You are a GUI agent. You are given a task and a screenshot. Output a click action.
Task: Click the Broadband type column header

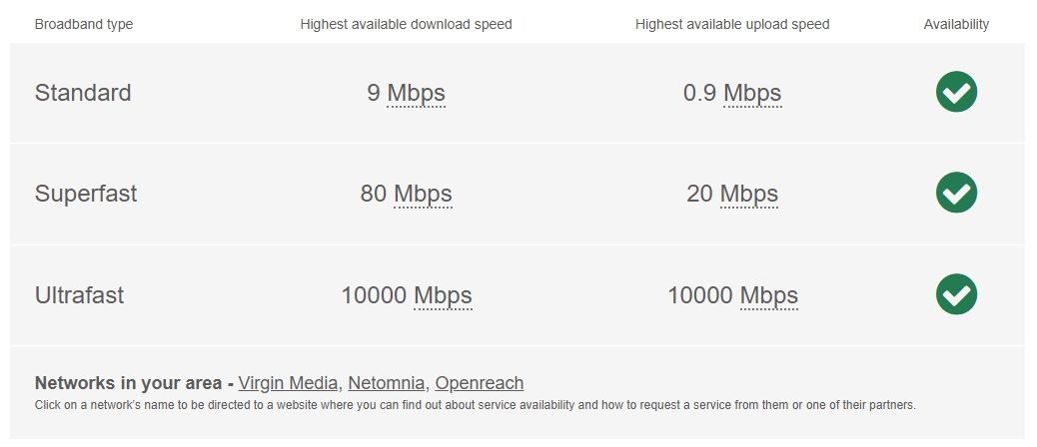(84, 24)
